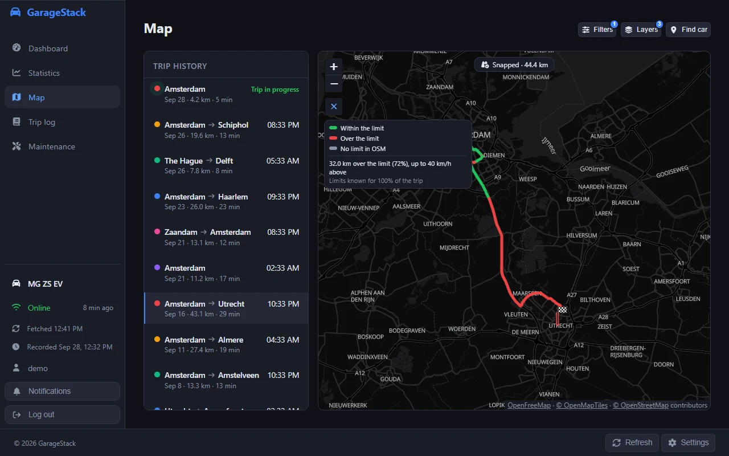Click the Snapped 44.4 km badge
729x456 pixels.
(x=514, y=65)
